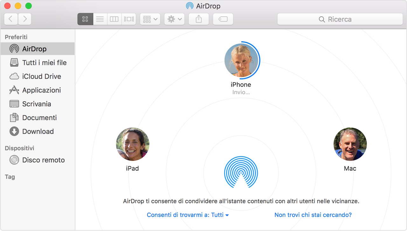Click the Mac user photo
This screenshot has width=407, height=231.
pos(350,144)
